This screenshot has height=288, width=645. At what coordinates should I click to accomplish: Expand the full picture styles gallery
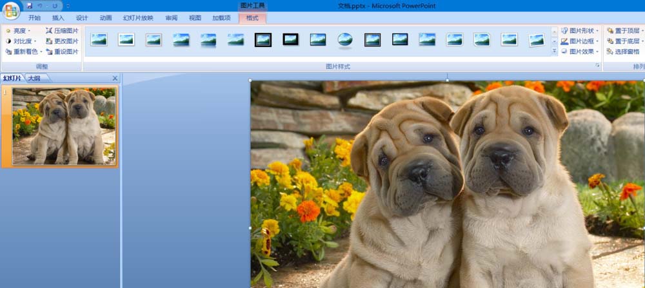pyautogui.click(x=555, y=52)
